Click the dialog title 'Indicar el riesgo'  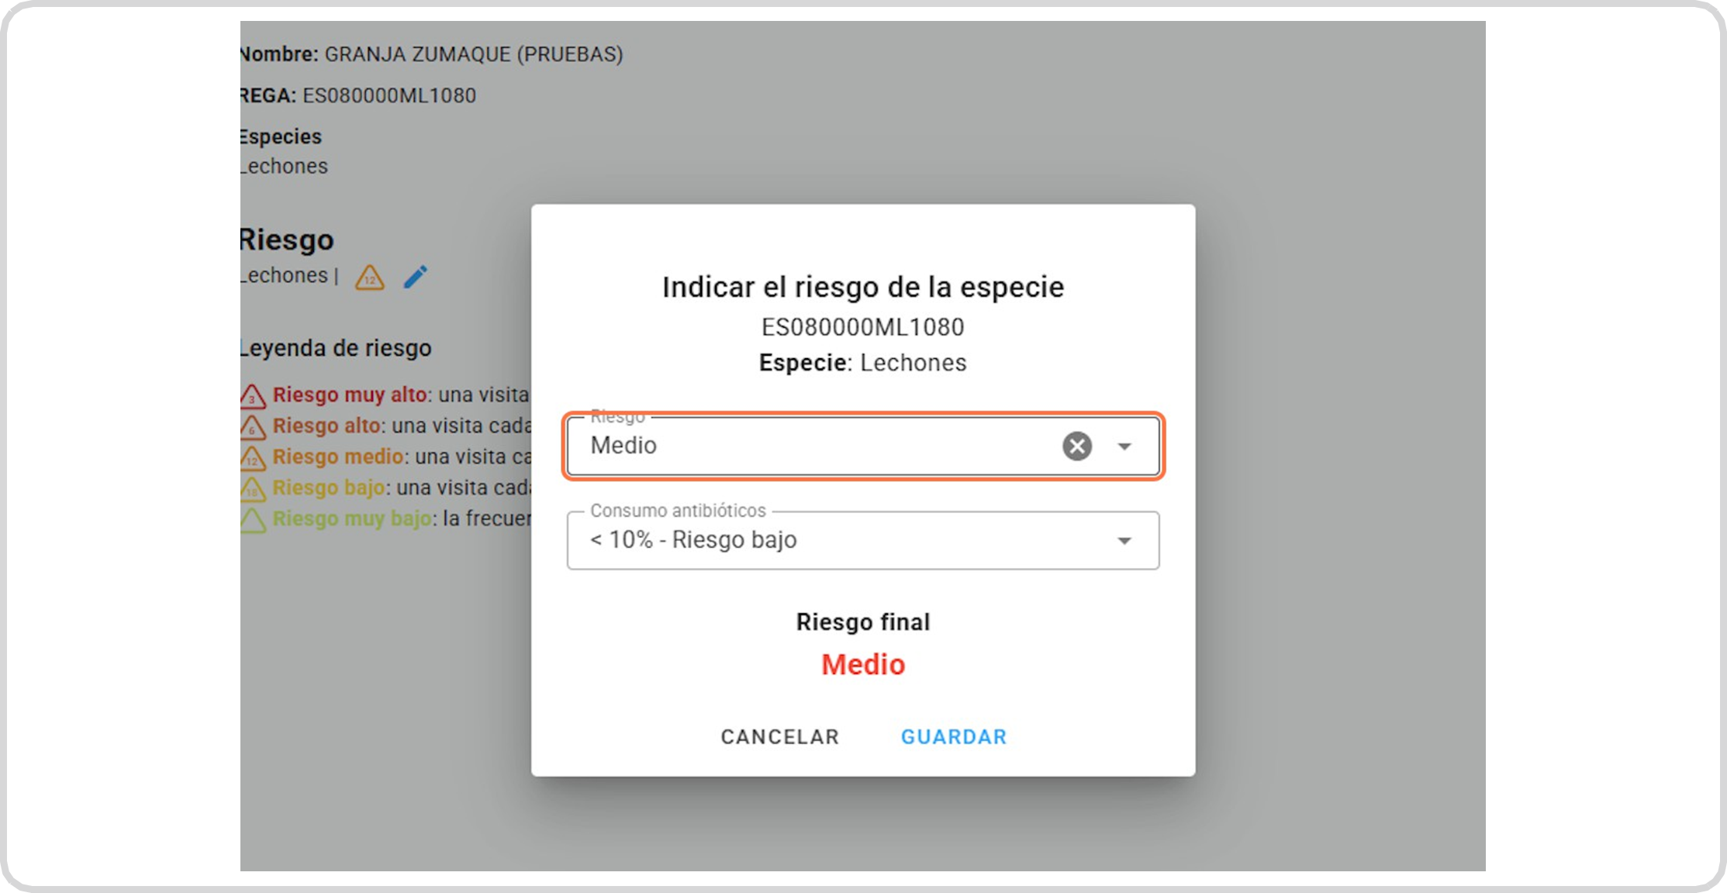(x=862, y=287)
